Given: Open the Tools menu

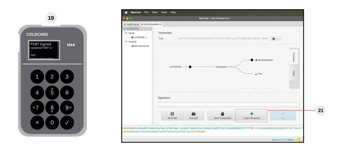Looking at the screenshot, I should click(x=164, y=12).
